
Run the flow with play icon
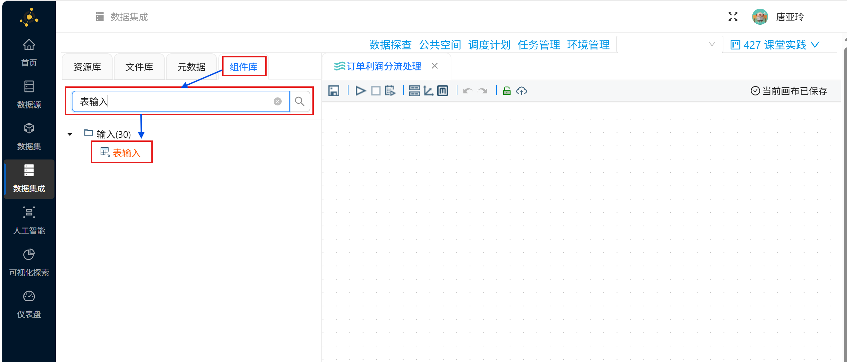(361, 91)
